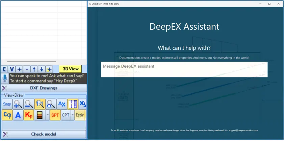This screenshot has width=285, height=141.
Task: Toggle the SPT button
Action: [55, 115]
